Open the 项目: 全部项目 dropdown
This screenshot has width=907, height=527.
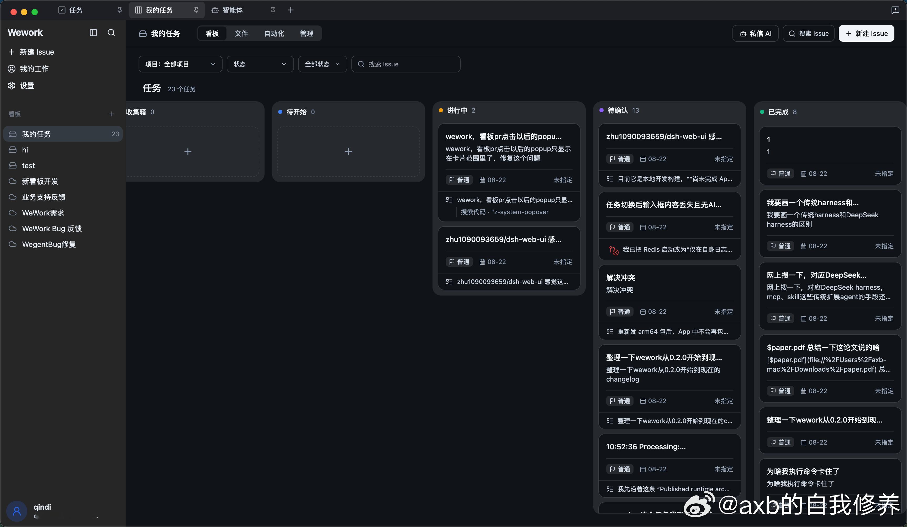click(x=180, y=64)
